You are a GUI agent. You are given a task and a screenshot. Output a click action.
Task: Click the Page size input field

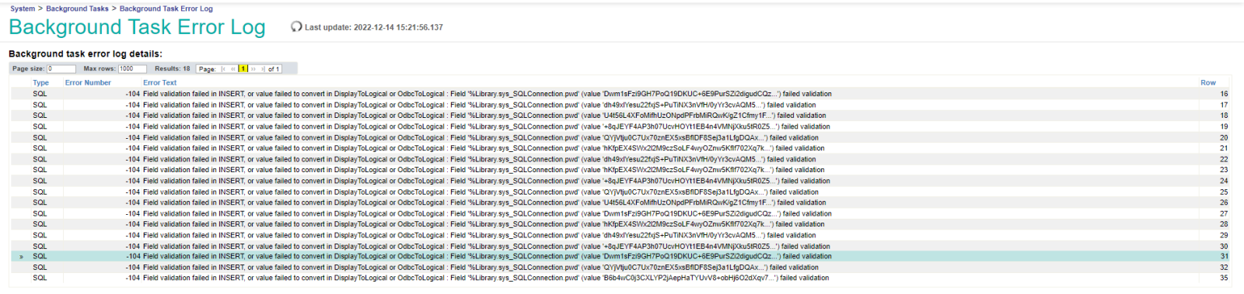coord(61,69)
